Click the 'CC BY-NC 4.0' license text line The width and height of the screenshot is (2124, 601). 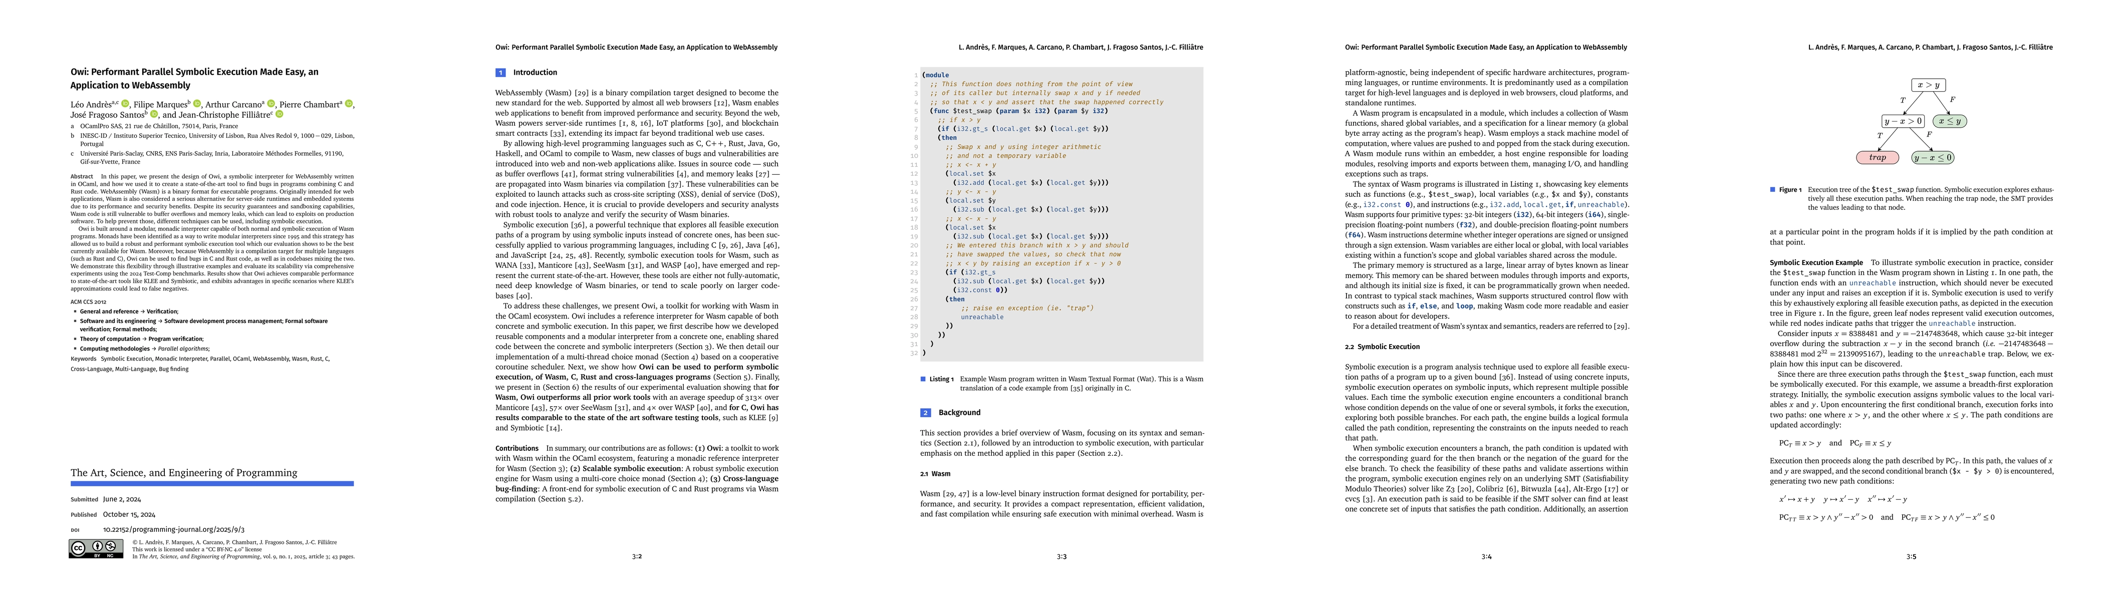pyautogui.click(x=197, y=549)
